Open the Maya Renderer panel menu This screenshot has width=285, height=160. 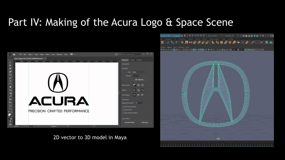coord(181,47)
